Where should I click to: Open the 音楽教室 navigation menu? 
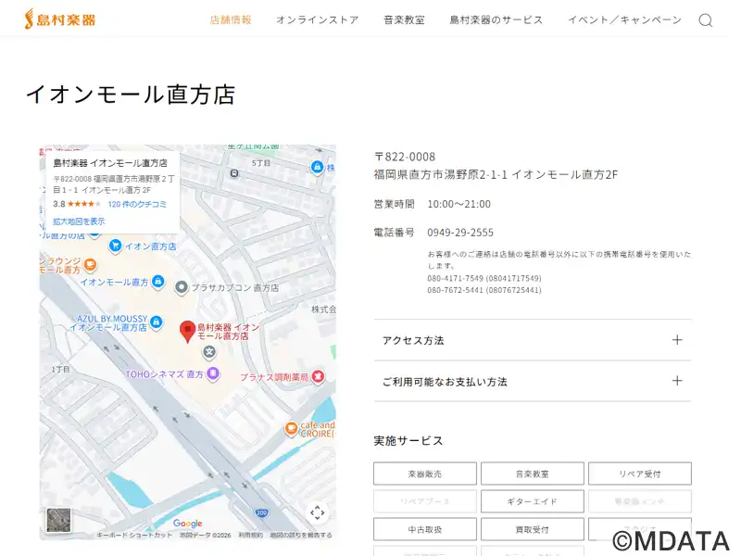[404, 20]
